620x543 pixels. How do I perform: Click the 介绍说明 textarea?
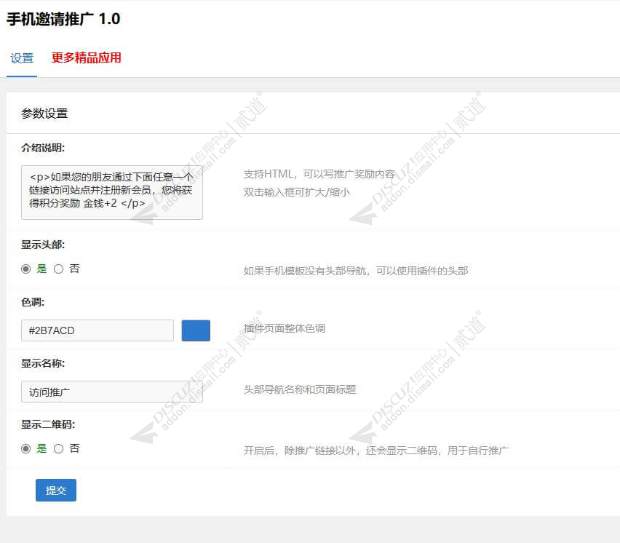point(112,192)
